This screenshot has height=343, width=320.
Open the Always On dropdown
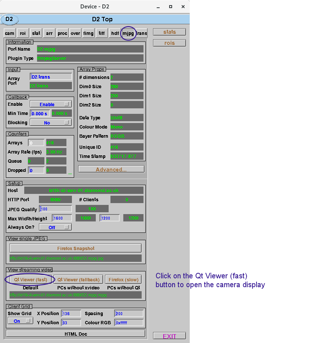pyautogui.click(x=55, y=227)
